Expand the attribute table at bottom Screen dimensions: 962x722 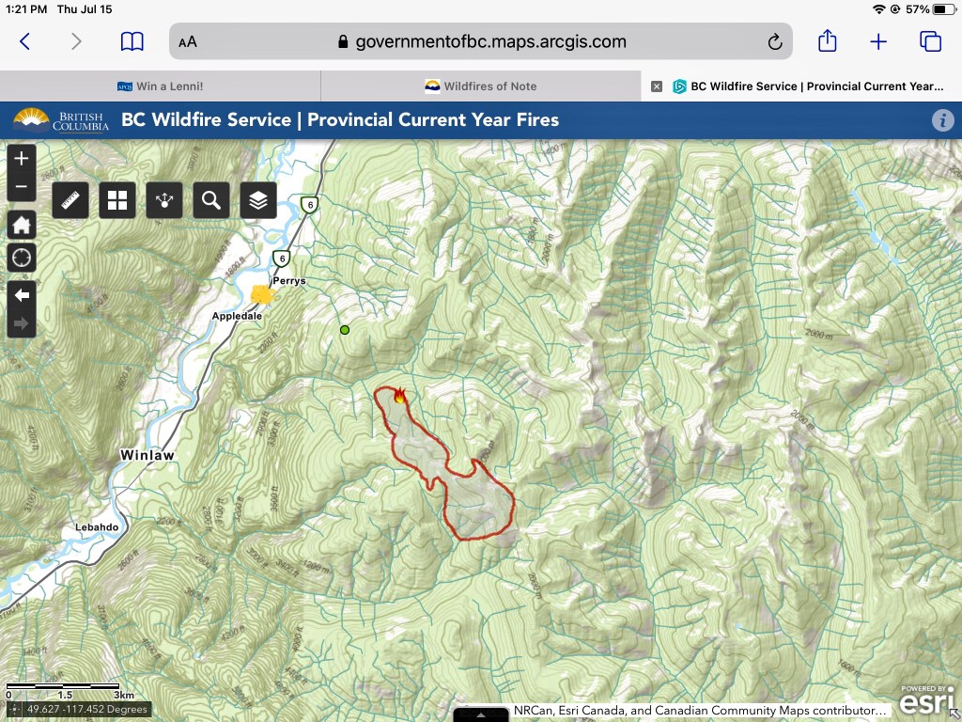click(481, 714)
